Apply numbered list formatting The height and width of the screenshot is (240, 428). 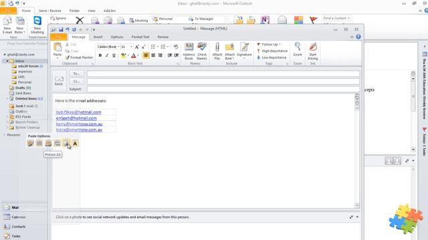163,47
